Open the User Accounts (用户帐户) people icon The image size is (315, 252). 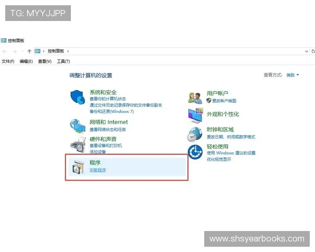(195, 98)
